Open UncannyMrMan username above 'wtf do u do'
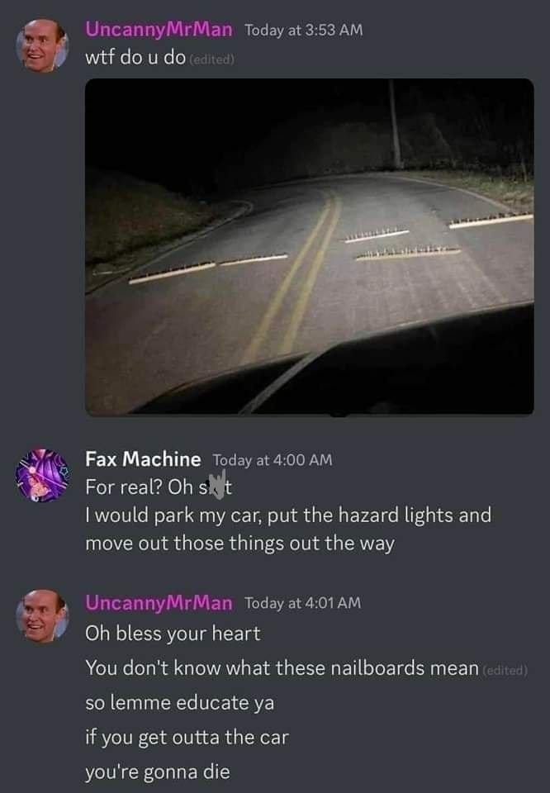This screenshot has width=550, height=793. click(159, 30)
